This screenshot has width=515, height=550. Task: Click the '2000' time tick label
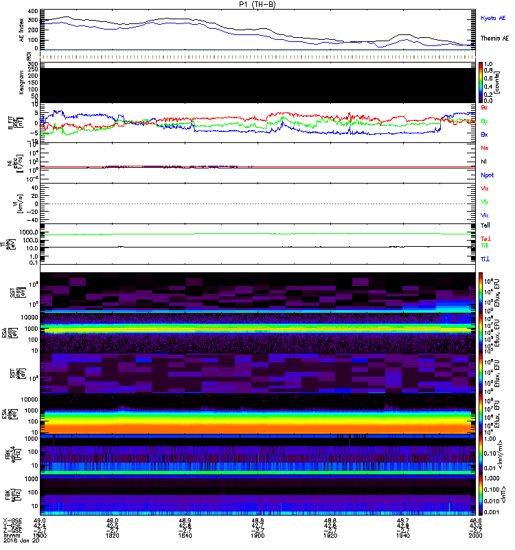(x=475, y=536)
